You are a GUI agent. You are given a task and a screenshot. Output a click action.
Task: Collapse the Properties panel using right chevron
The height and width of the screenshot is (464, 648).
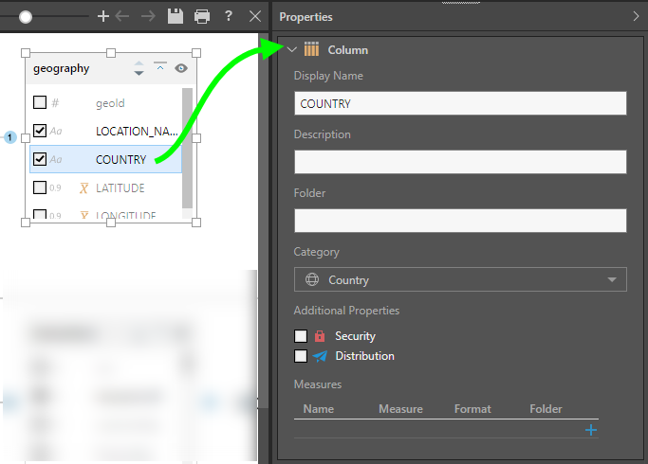coord(636,16)
